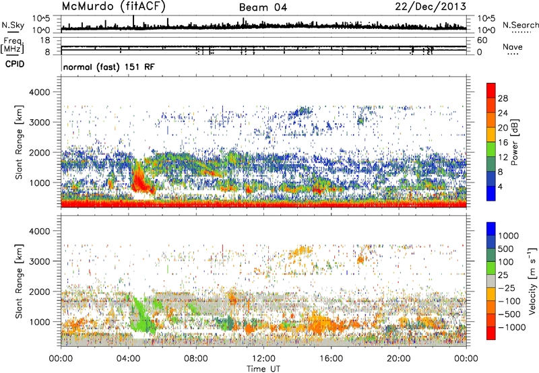Click '3000' on velocity panel range axis
This screenshot has height=373, width=539.
pos(39,261)
